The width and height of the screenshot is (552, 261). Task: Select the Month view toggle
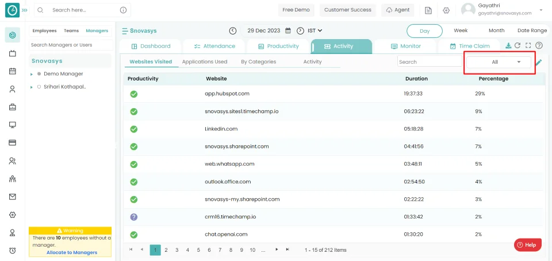pos(496,30)
